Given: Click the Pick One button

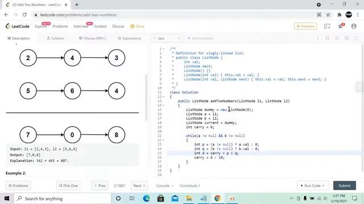Looking at the screenshot, I should [68, 185].
